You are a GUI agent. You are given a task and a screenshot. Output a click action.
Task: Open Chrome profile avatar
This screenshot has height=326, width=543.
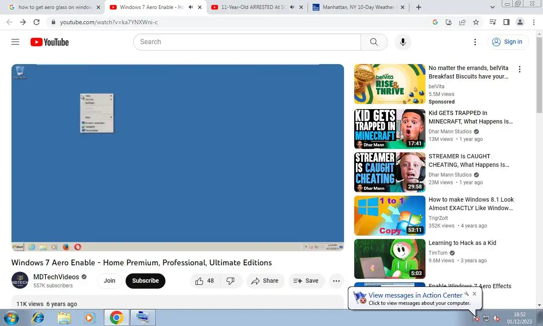520,22
